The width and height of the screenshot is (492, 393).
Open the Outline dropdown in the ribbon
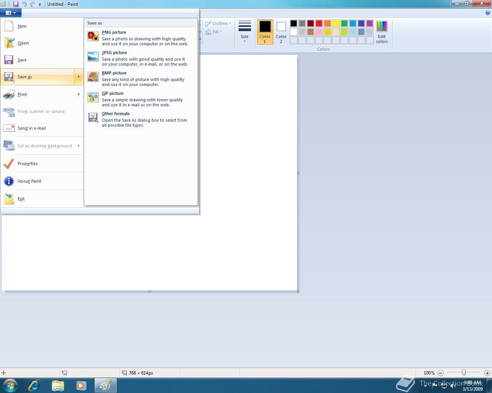coord(218,23)
